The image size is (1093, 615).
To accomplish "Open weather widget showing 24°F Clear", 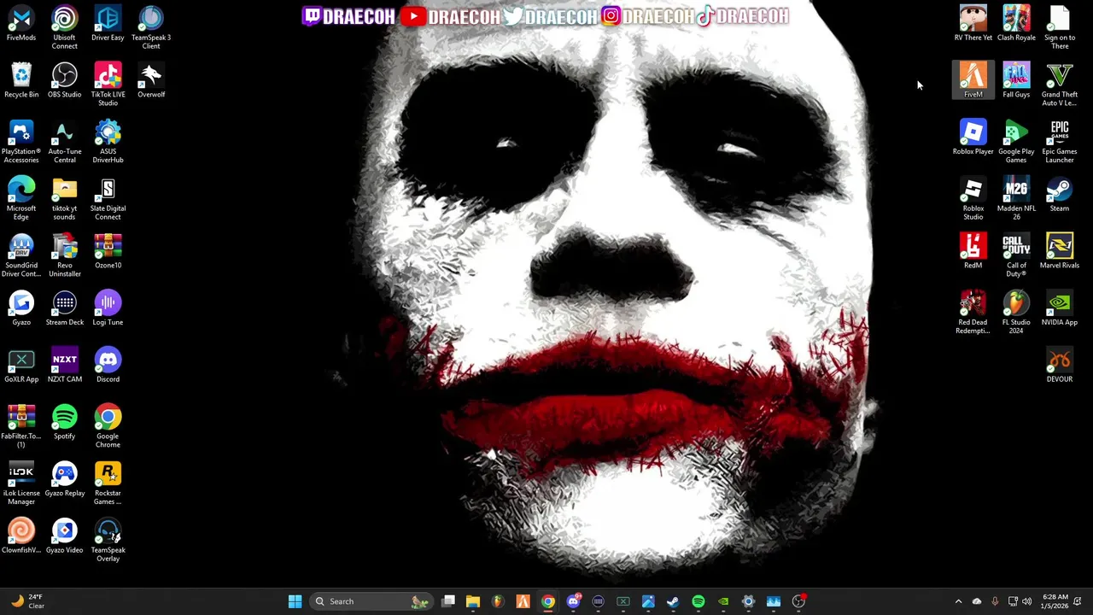I will pyautogui.click(x=27, y=601).
